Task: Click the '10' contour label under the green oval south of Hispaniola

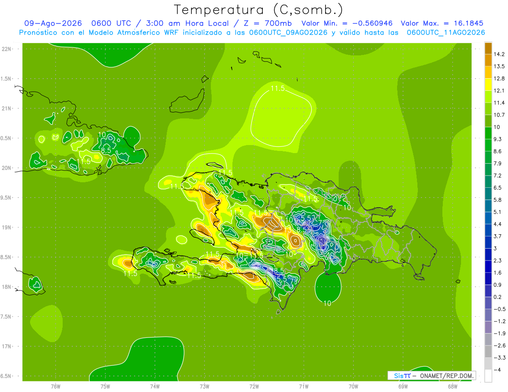Action: (x=327, y=303)
